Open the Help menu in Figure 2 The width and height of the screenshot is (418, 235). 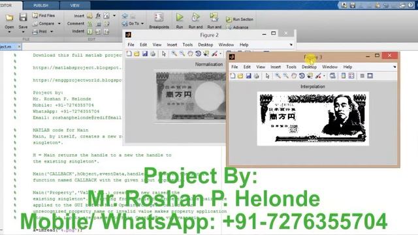(x=244, y=45)
